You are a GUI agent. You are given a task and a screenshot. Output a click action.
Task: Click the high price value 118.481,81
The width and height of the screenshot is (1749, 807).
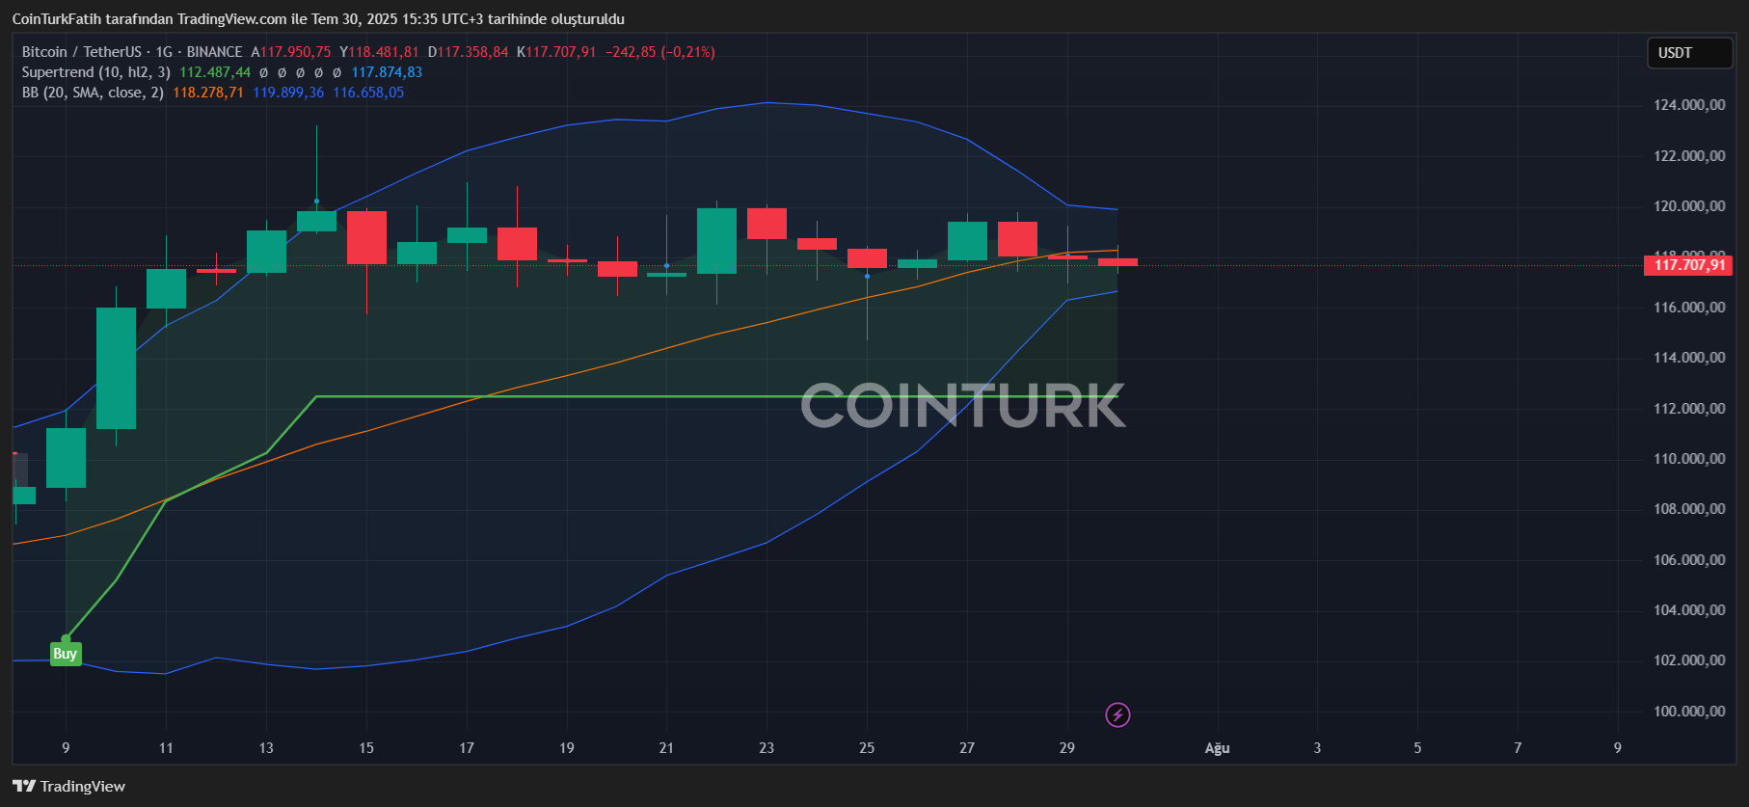coord(384,52)
